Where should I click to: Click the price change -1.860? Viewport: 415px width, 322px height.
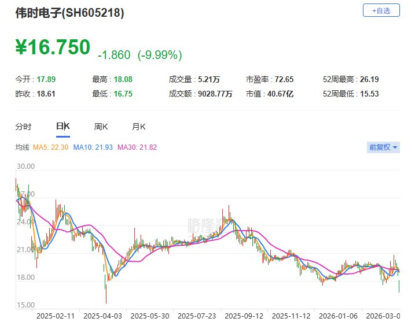(114, 55)
